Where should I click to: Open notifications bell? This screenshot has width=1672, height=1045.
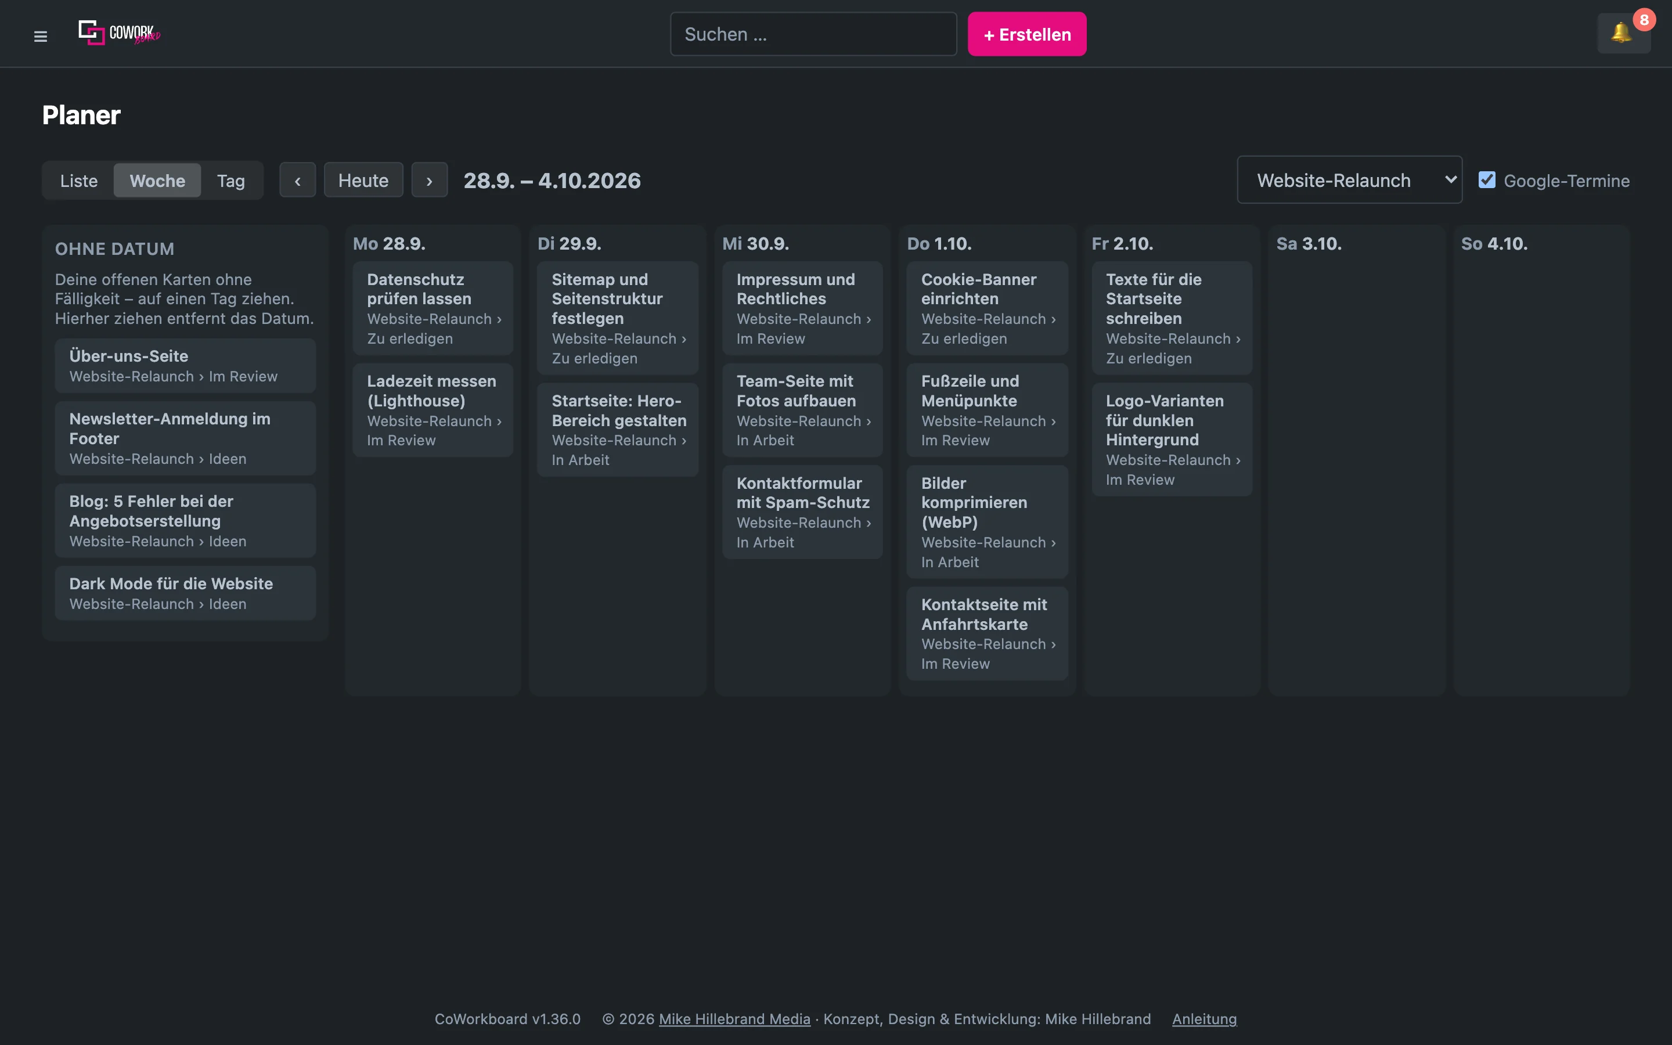click(x=1623, y=33)
